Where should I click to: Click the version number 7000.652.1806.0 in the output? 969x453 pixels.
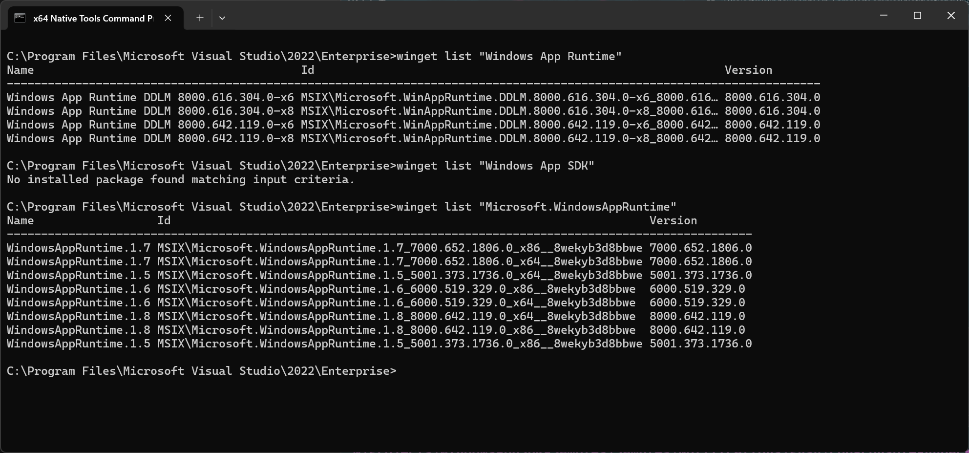[700, 248]
